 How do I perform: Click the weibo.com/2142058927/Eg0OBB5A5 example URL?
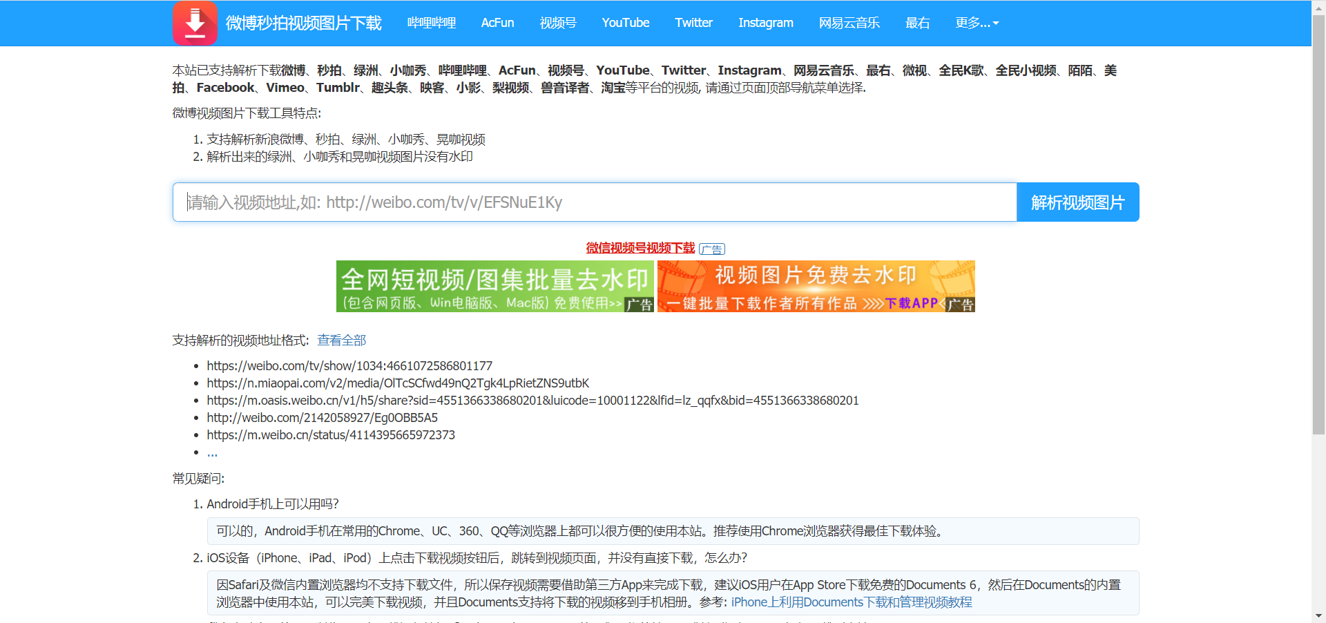coord(322,418)
